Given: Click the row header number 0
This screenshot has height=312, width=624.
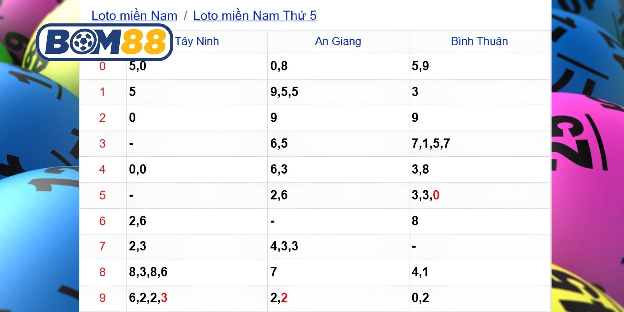Looking at the screenshot, I should (x=103, y=66).
